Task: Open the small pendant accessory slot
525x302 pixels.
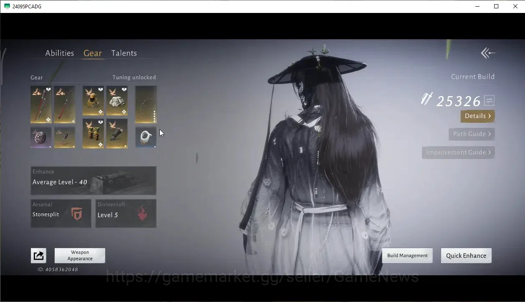Action: coord(65,137)
